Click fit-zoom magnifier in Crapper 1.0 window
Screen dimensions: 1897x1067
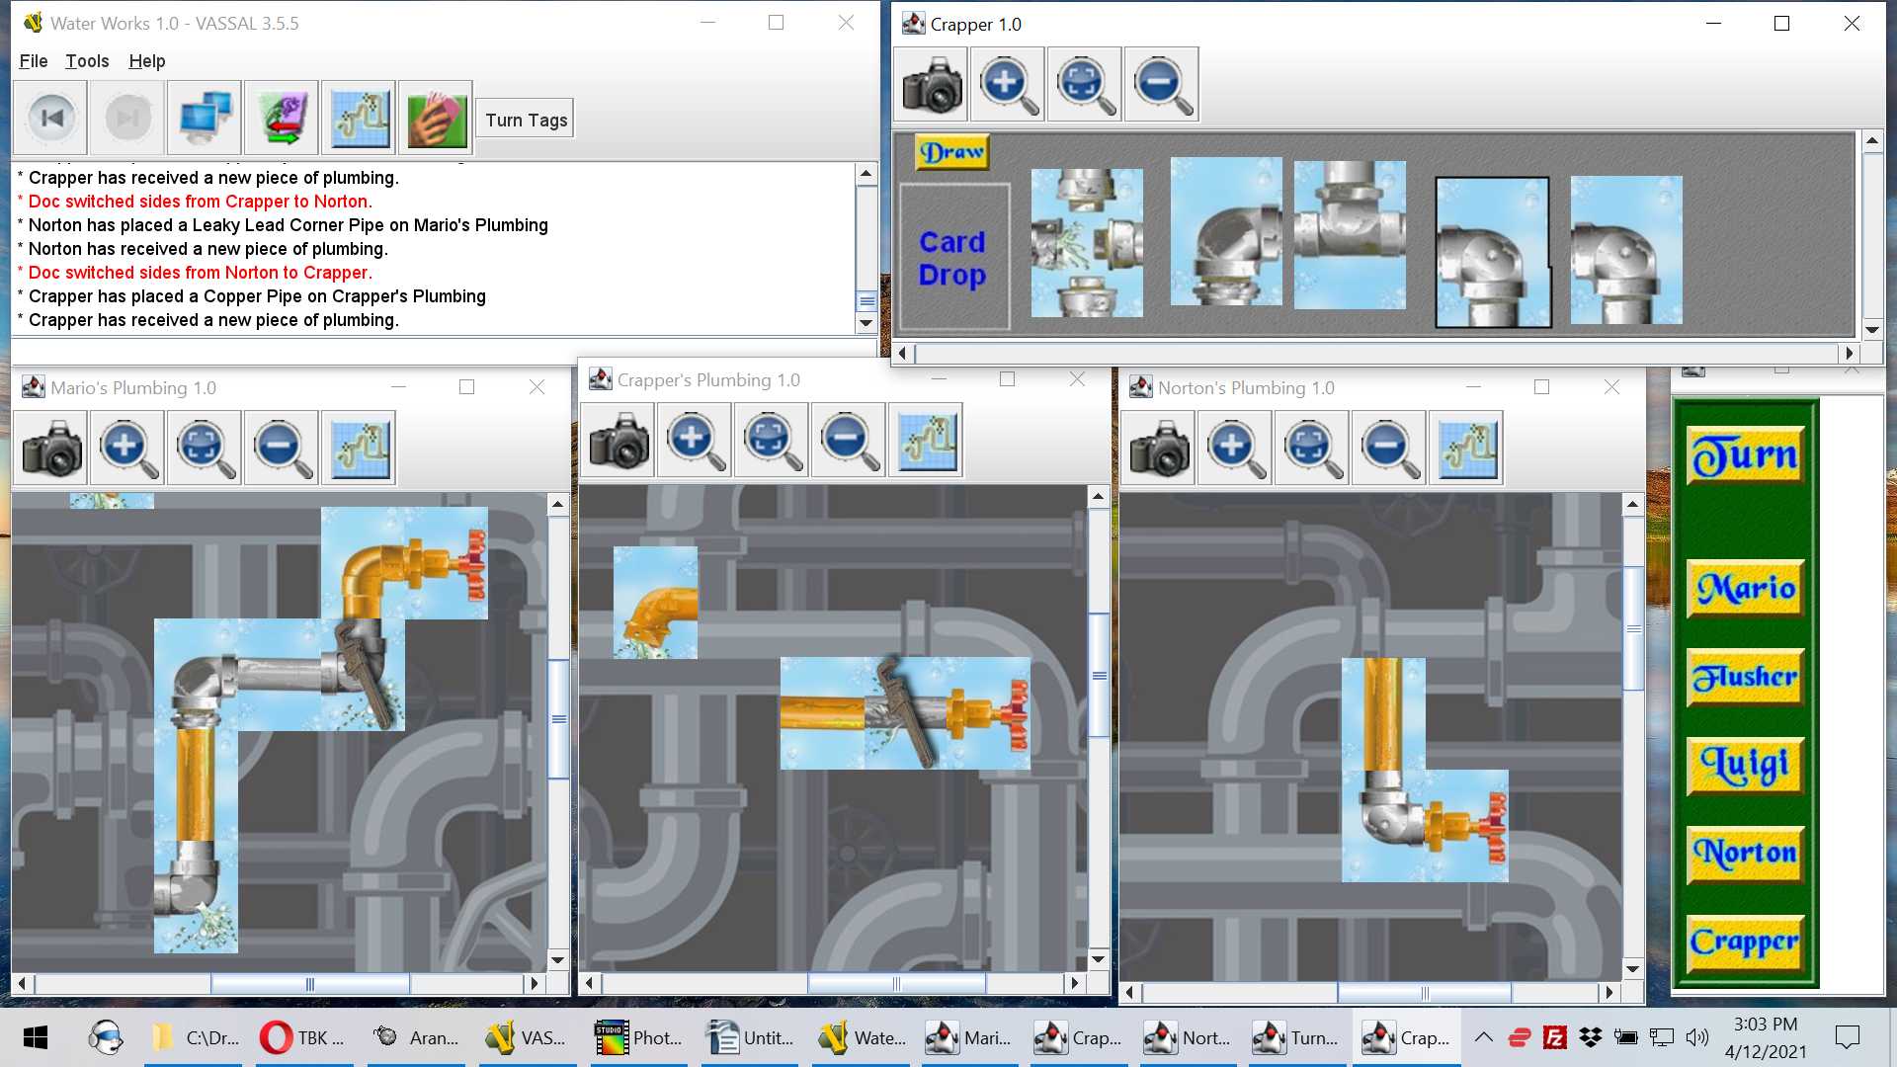click(1085, 84)
